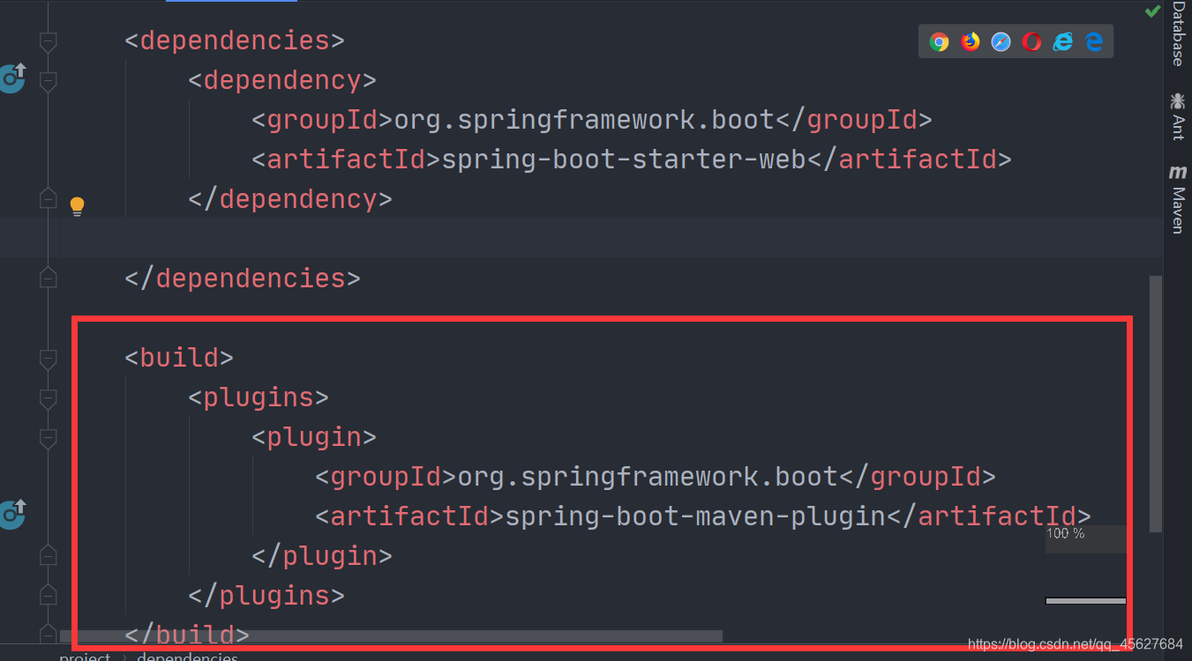Collapse fold at the </dependency> closing tag
The height and width of the screenshot is (661, 1192).
pos(49,199)
